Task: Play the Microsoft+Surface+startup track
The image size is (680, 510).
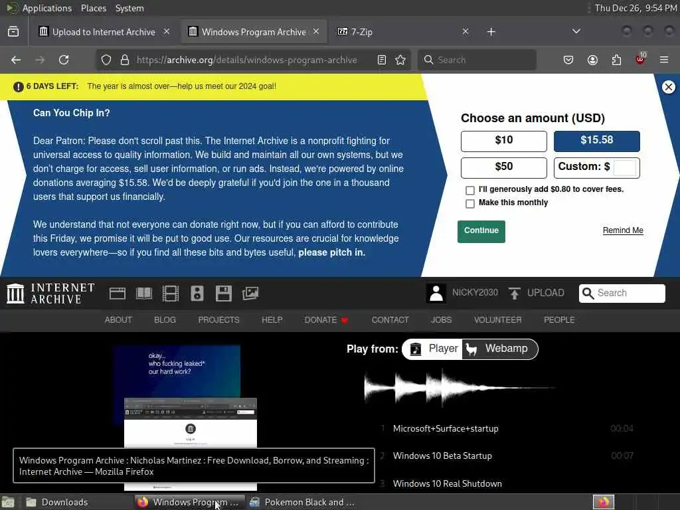Action: (x=446, y=429)
